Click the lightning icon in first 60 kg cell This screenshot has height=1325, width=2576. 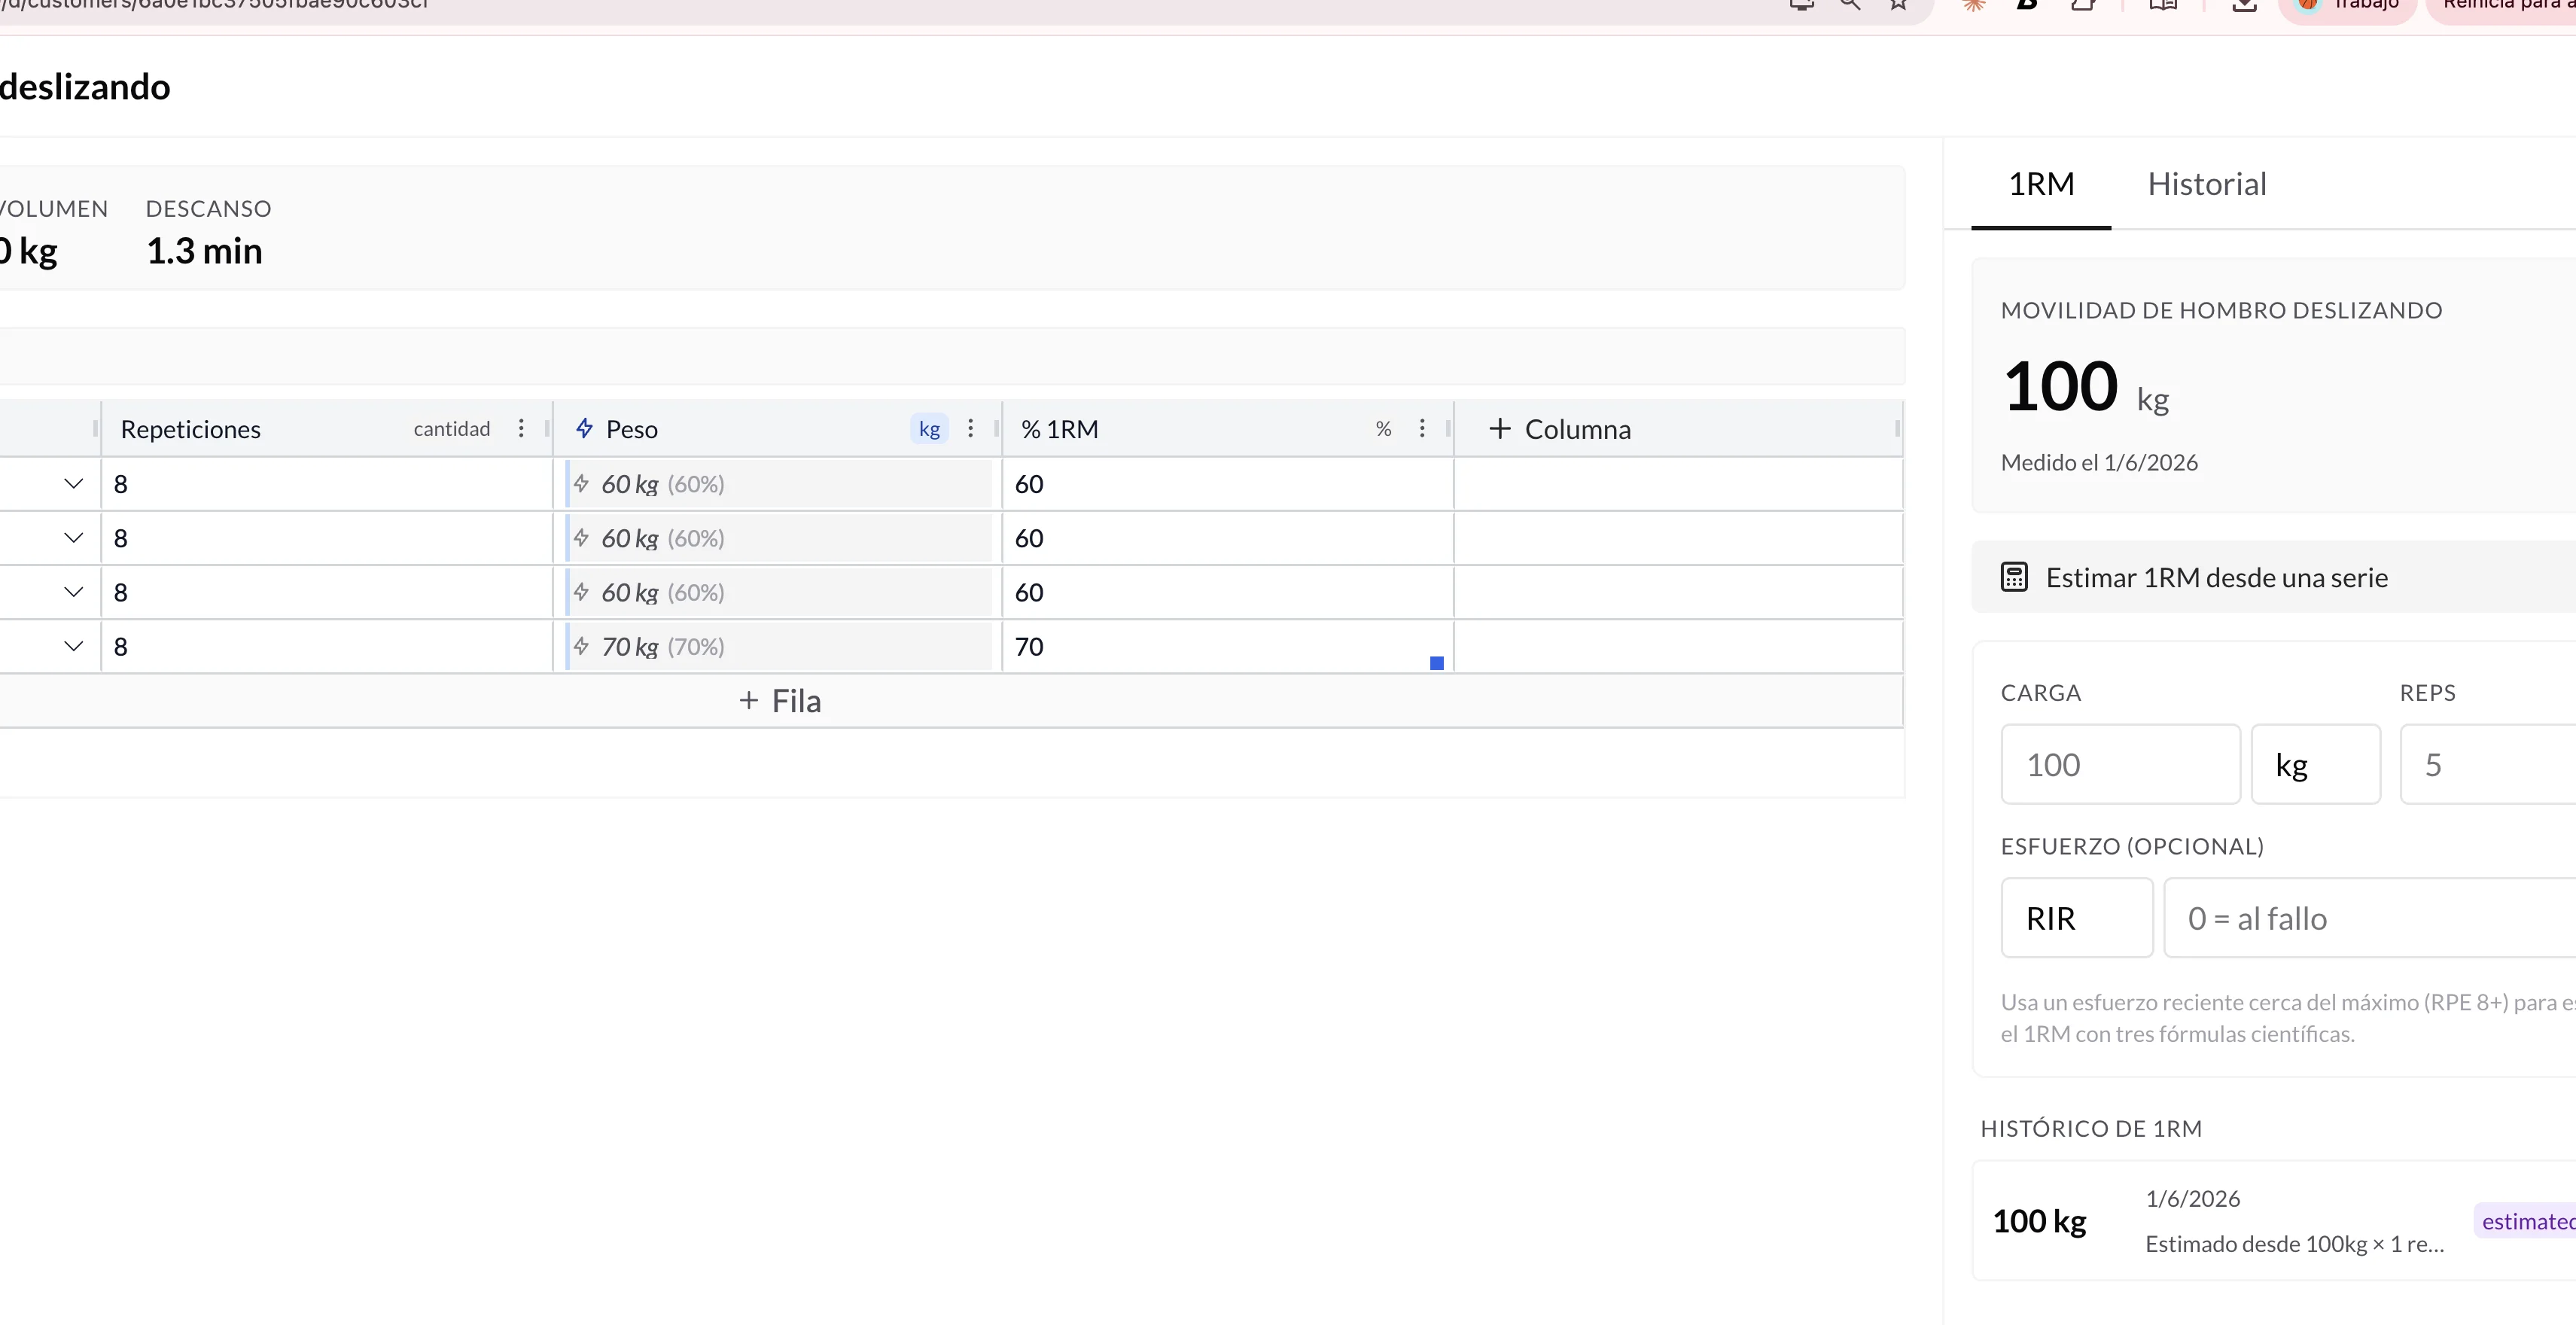(581, 484)
